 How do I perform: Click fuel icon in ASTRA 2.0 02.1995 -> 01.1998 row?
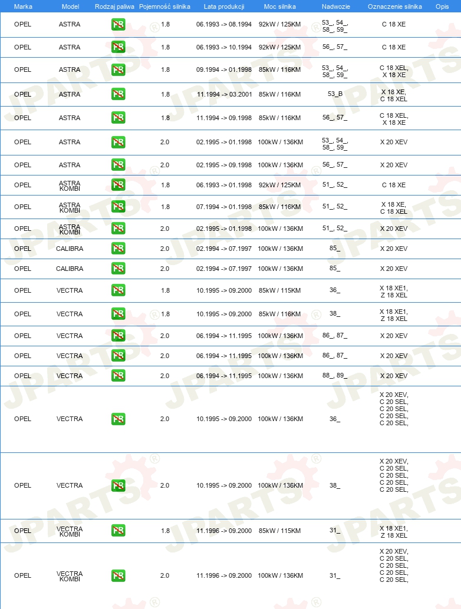(x=118, y=142)
